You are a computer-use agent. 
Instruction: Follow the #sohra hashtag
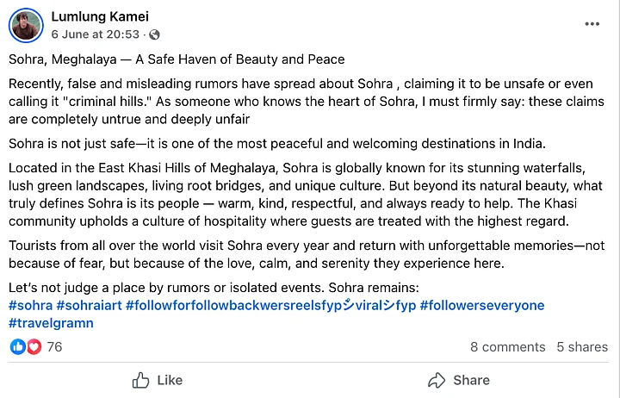[29, 306]
